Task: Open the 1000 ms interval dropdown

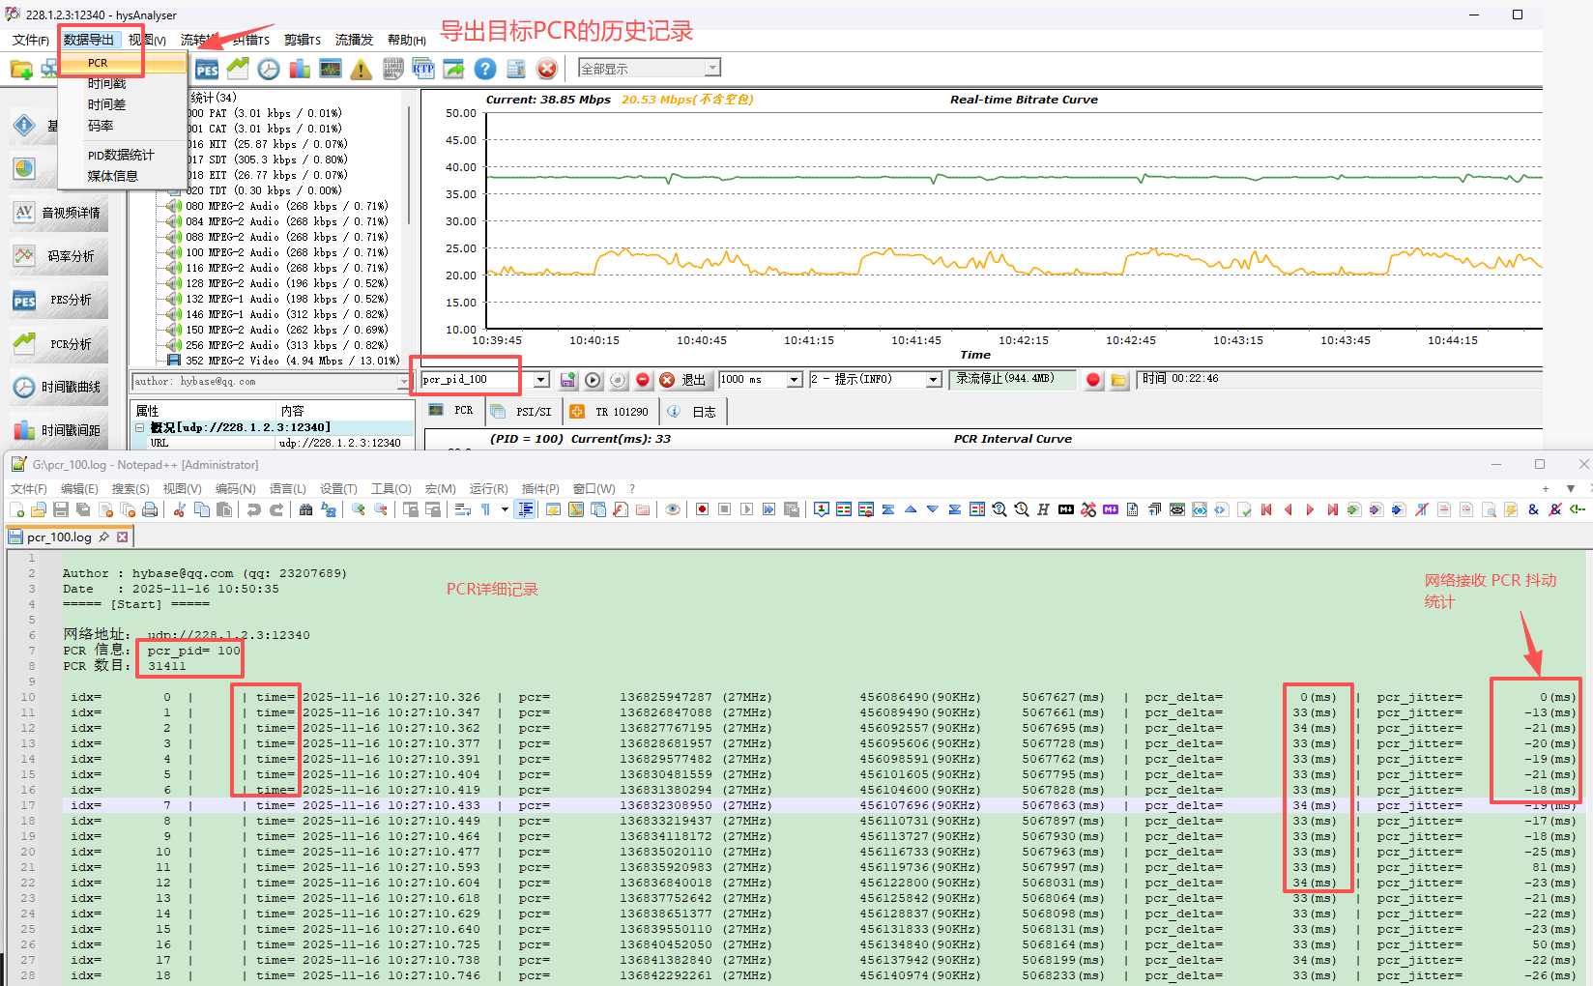Action: pyautogui.click(x=794, y=380)
